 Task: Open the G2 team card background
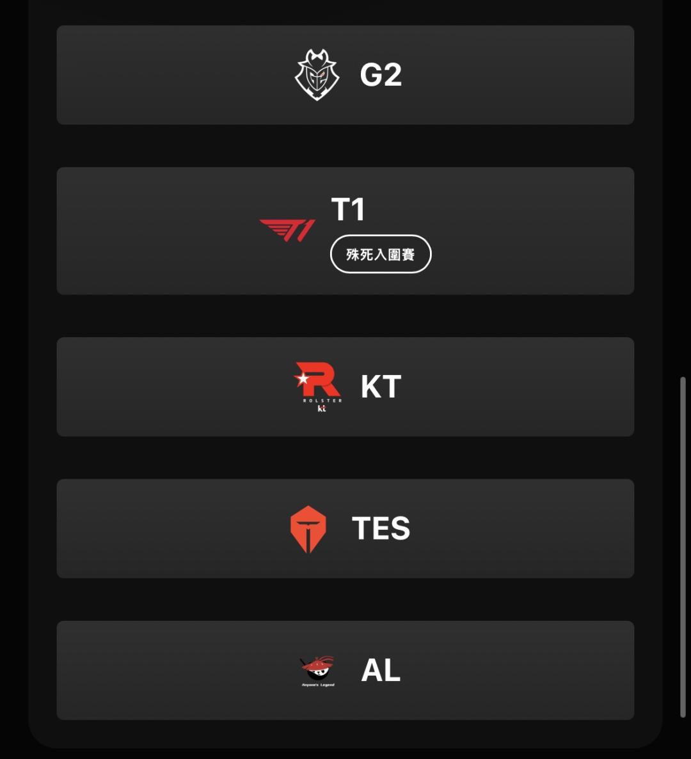(160, 76)
